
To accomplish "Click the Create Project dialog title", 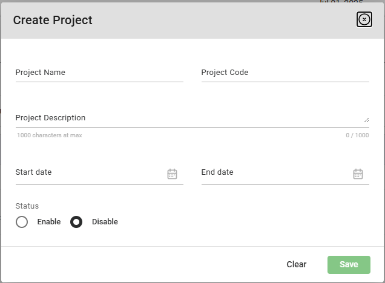I will coord(53,20).
